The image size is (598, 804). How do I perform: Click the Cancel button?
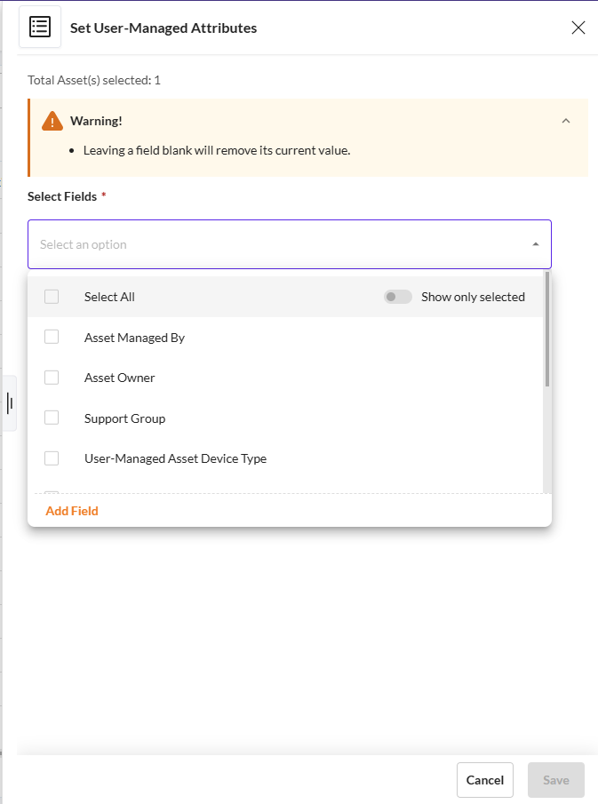484,780
